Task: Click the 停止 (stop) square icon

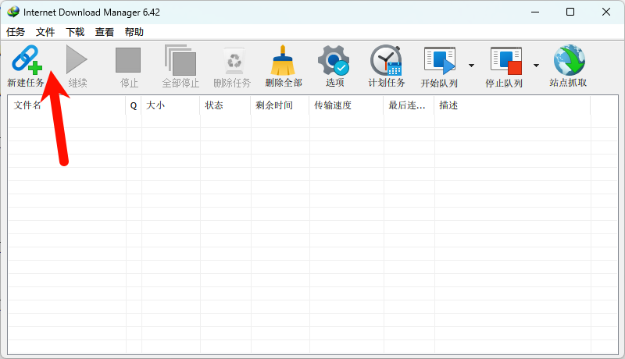Action: pos(128,60)
